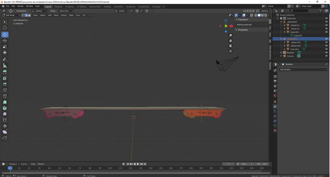330x177 pixels.
Task: Toggle visibility of the Camera object
Action: click(326, 56)
